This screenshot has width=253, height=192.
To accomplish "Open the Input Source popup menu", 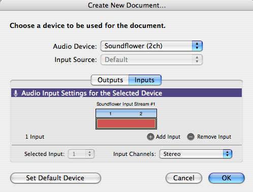I will [x=151, y=59].
